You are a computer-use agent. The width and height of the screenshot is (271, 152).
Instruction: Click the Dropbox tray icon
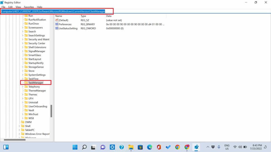click(x=213, y=147)
